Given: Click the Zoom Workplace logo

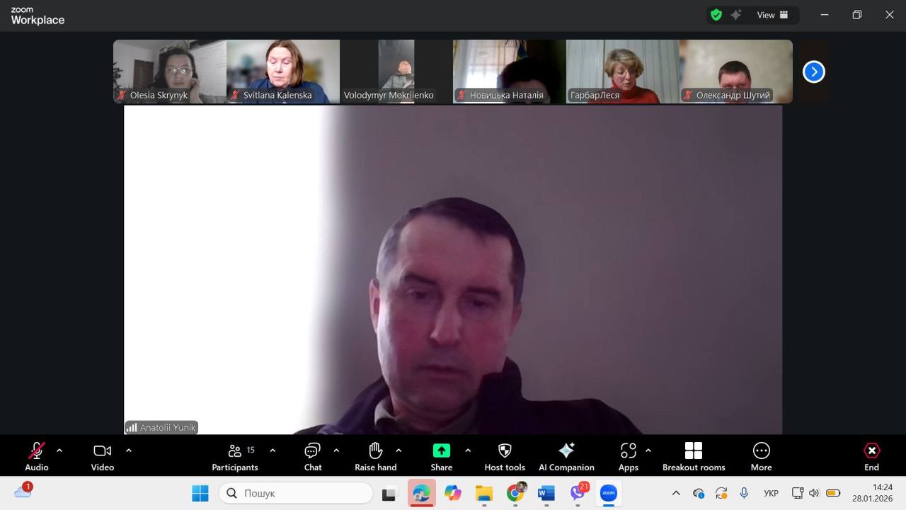Looking at the screenshot, I should [38, 16].
